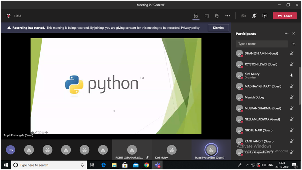The width and height of the screenshot is (302, 170).
Task: Open Microsoft Store from the taskbar
Action: click(125, 165)
